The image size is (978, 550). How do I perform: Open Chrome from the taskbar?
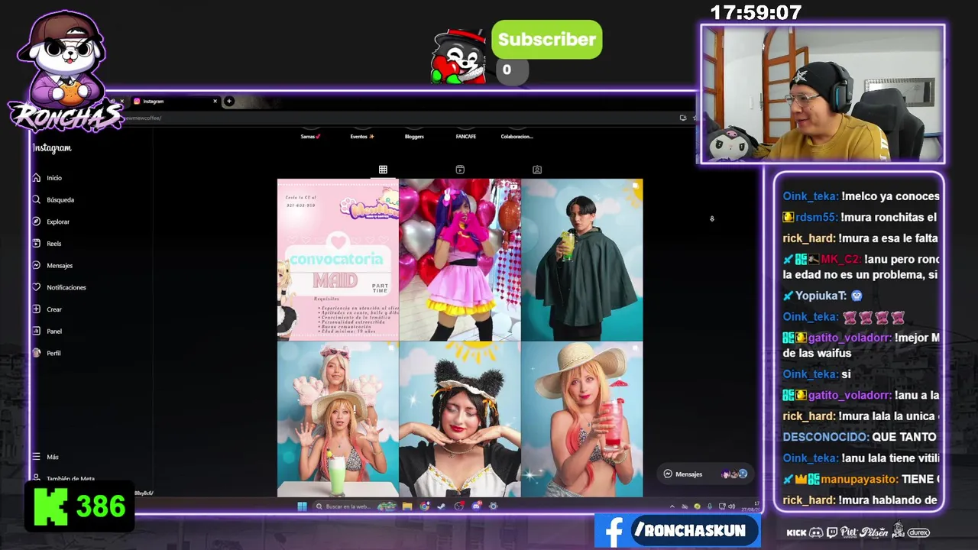(425, 506)
